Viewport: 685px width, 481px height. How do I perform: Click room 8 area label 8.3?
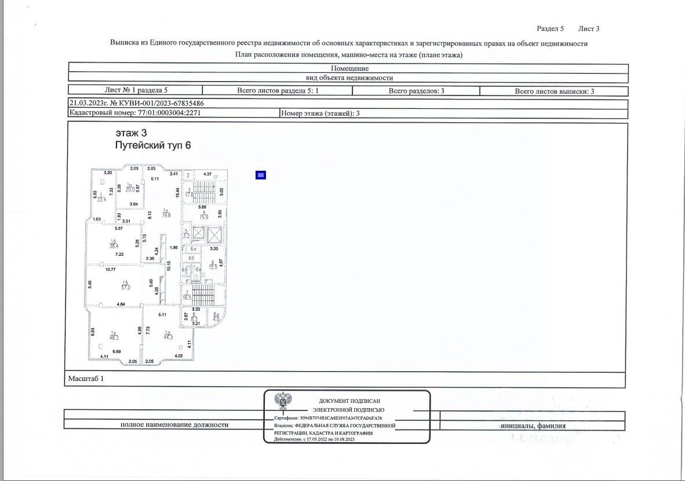pyautogui.click(x=194, y=320)
